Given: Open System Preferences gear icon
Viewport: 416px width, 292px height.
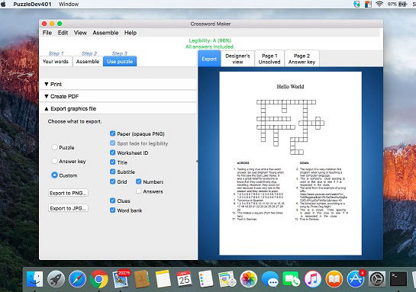Looking at the screenshot, I should pos(377,279).
